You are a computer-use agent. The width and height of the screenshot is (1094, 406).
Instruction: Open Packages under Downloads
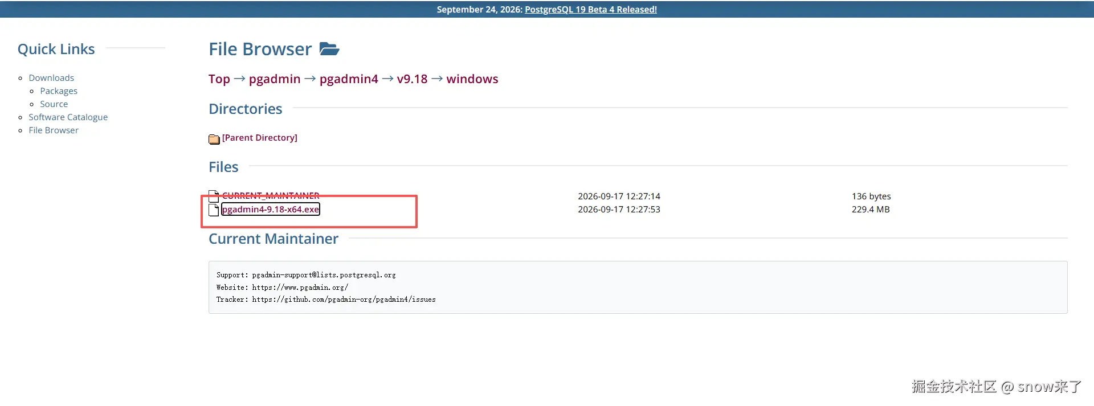[59, 91]
